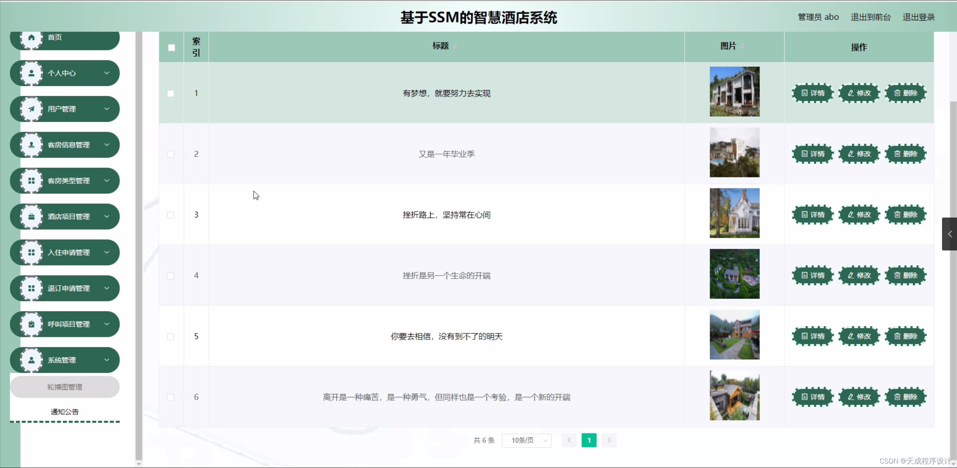This screenshot has width=957, height=468.
Task: Expand the 退订申请管理 chevron
Action: pyautogui.click(x=107, y=288)
